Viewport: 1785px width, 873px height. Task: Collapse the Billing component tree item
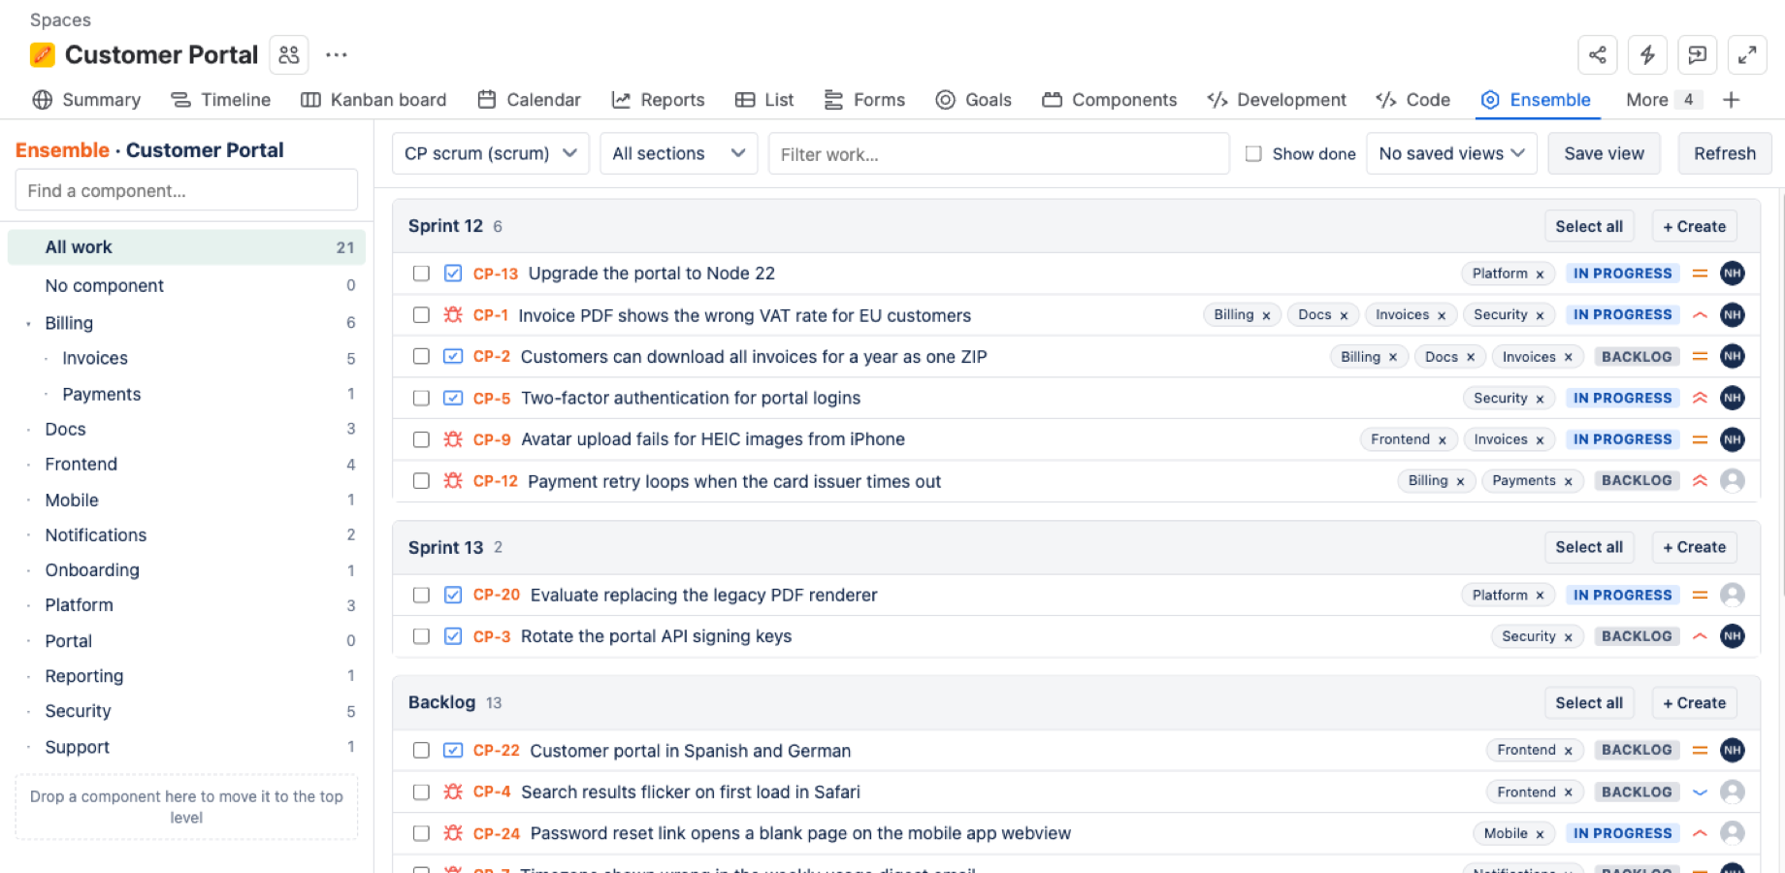(x=28, y=324)
